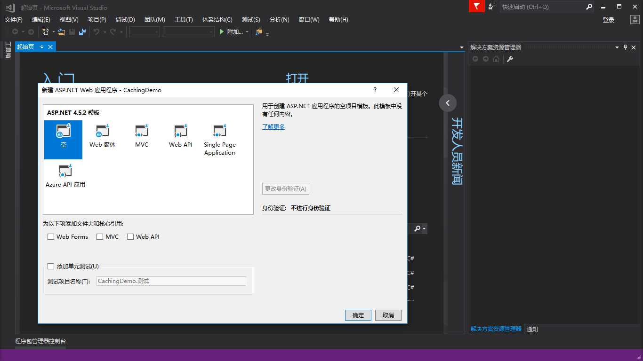Viewport: 643px width, 361px height.
Task: Open the 工具(T) menu
Action: point(184,20)
